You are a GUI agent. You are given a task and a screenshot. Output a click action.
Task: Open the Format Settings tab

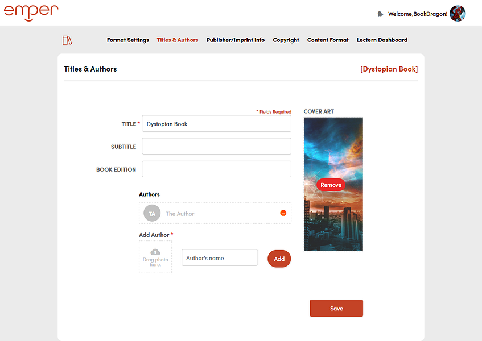click(x=128, y=40)
